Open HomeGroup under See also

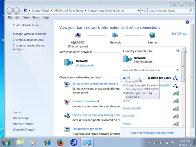point(21,118)
